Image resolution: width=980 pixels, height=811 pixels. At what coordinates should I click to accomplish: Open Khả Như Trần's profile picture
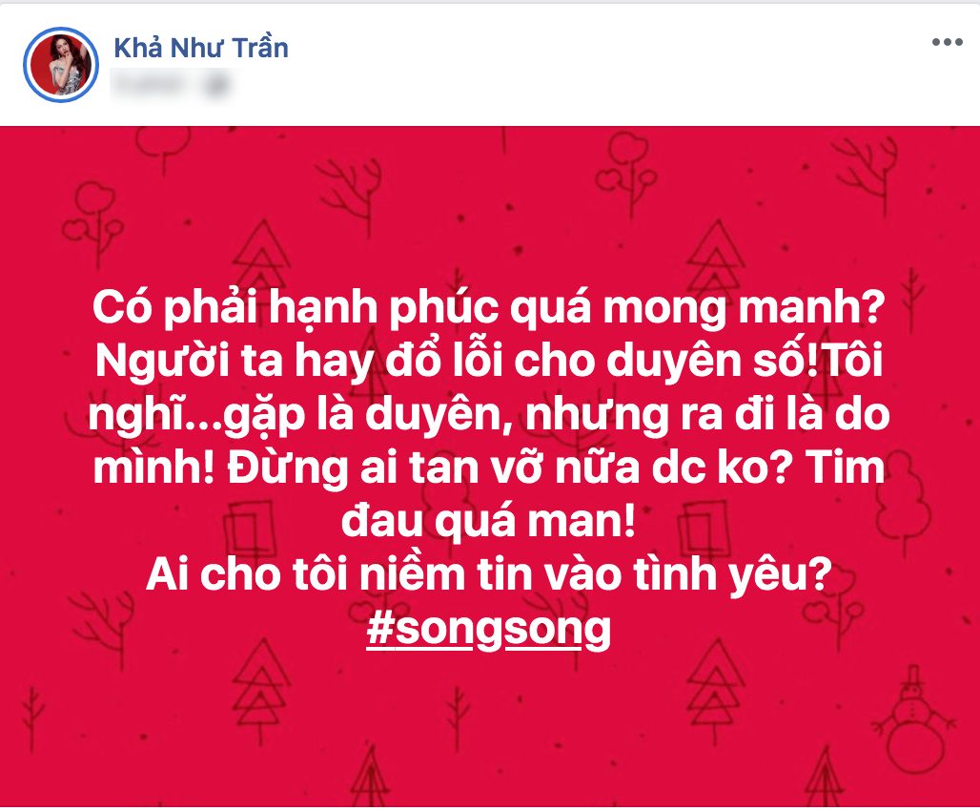[x=61, y=65]
